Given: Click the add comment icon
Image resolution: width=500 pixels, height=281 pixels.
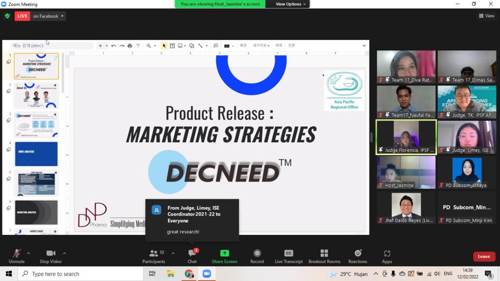Looking at the screenshot, I should [216, 45].
